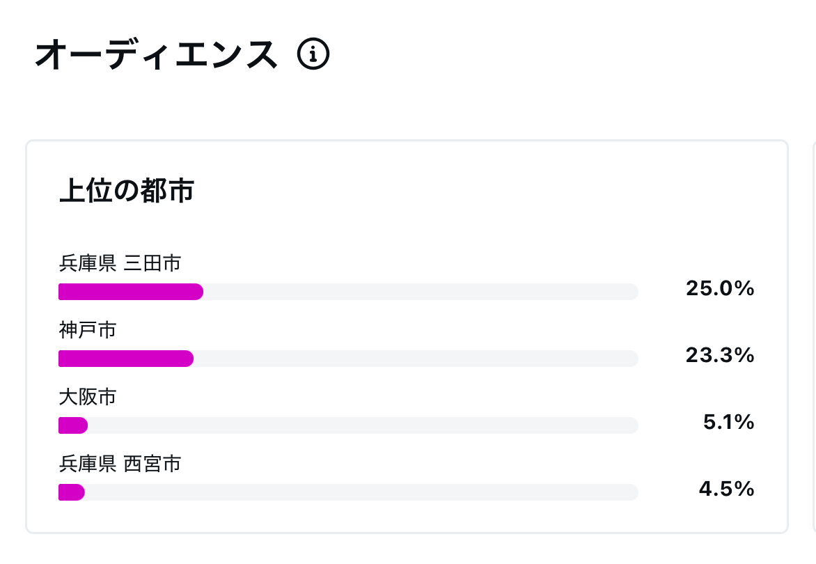Screen dimensions: 816x564
Task: Select the 上位の都市 card title
Action: coord(127,190)
